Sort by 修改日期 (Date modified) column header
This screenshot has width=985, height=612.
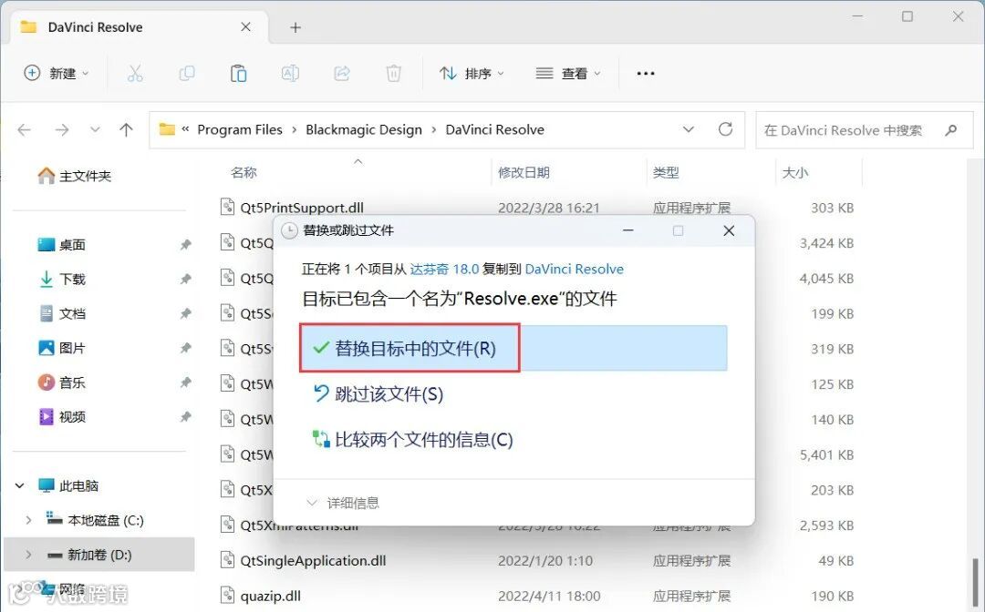coord(524,172)
